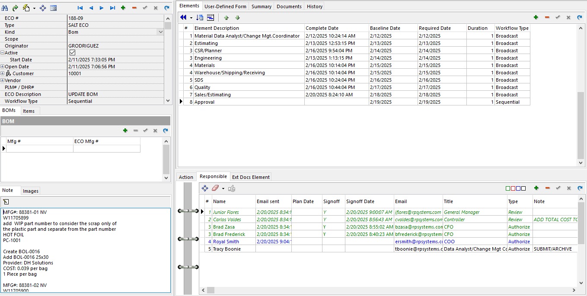Refresh the BOM grid
The width and height of the screenshot is (587, 296).
tap(165, 130)
